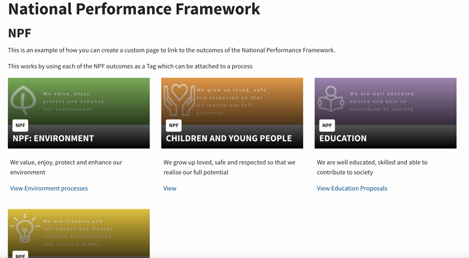Open the View Environment processes link

click(49, 188)
